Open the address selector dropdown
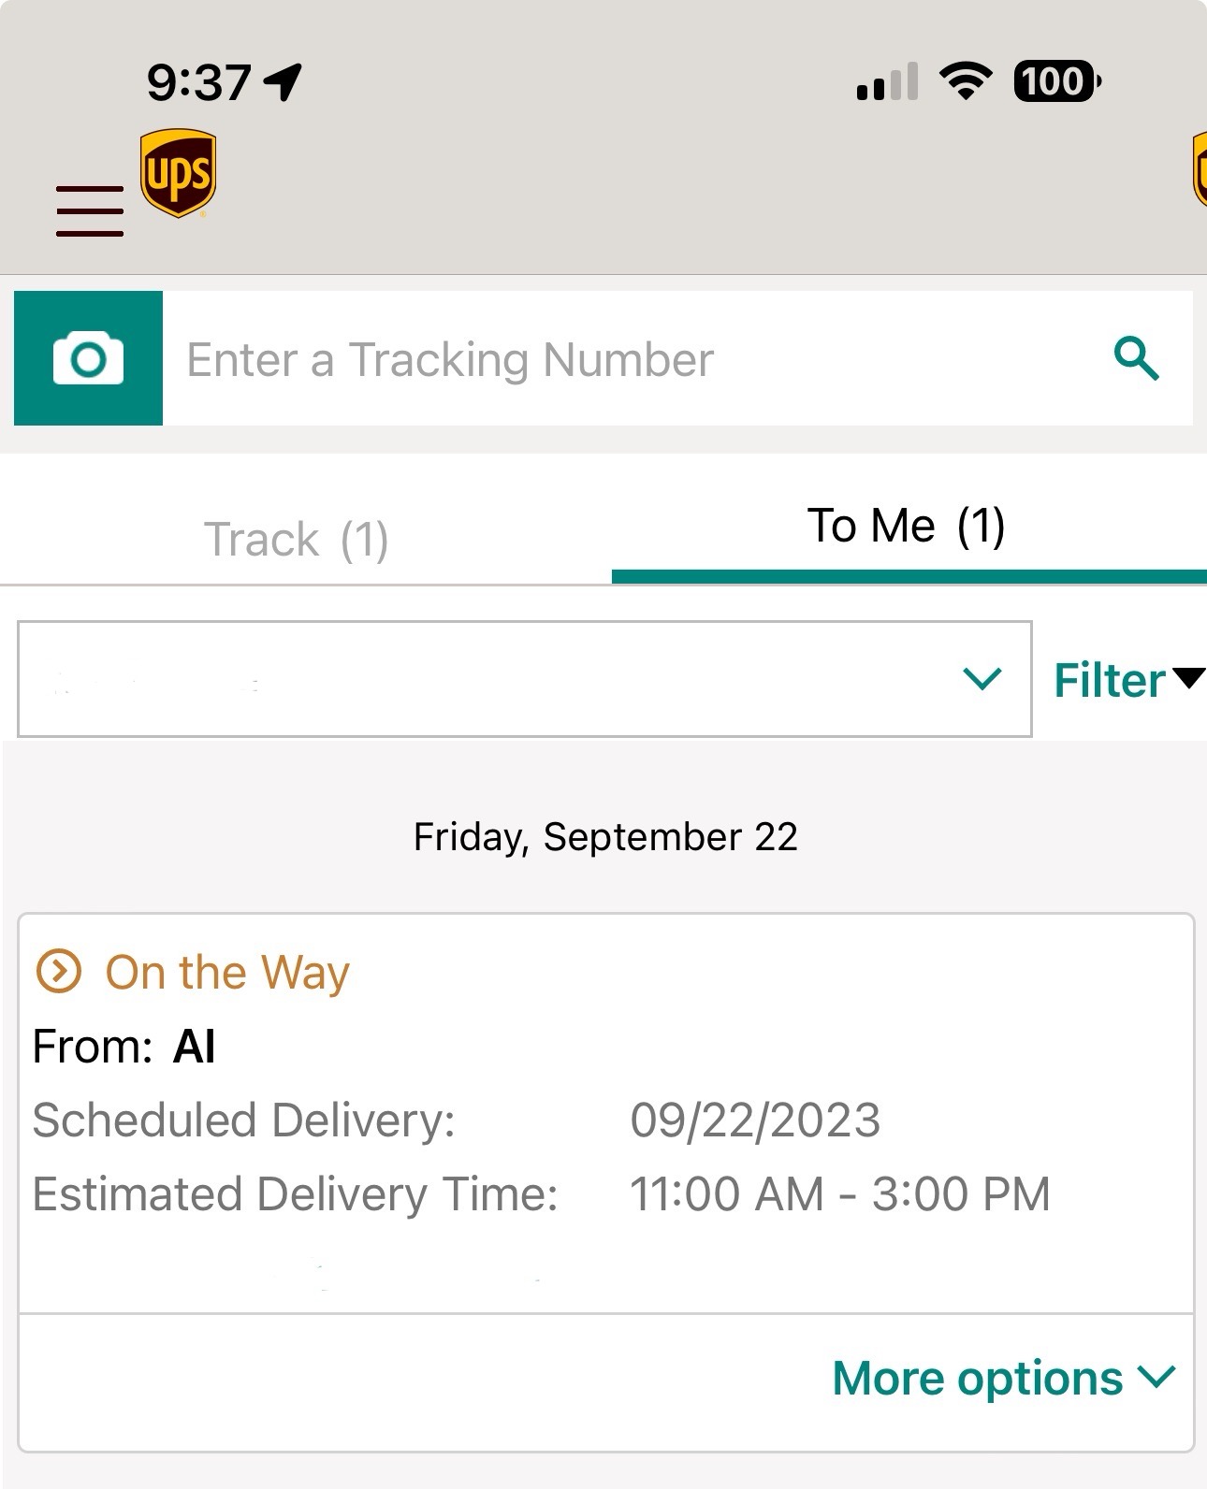Viewport: 1207px width, 1489px height. point(525,679)
